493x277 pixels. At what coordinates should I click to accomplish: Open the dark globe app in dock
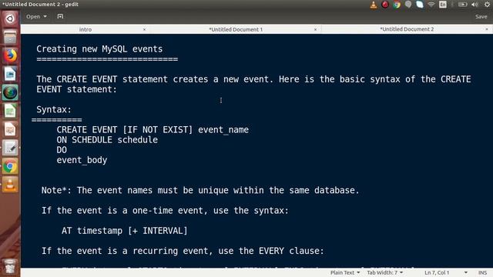pos(10,92)
